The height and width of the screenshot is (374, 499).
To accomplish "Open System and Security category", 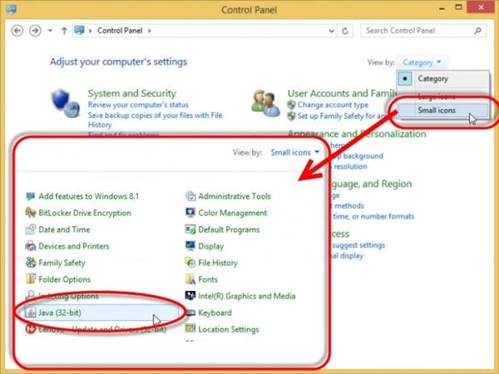I will tap(131, 93).
